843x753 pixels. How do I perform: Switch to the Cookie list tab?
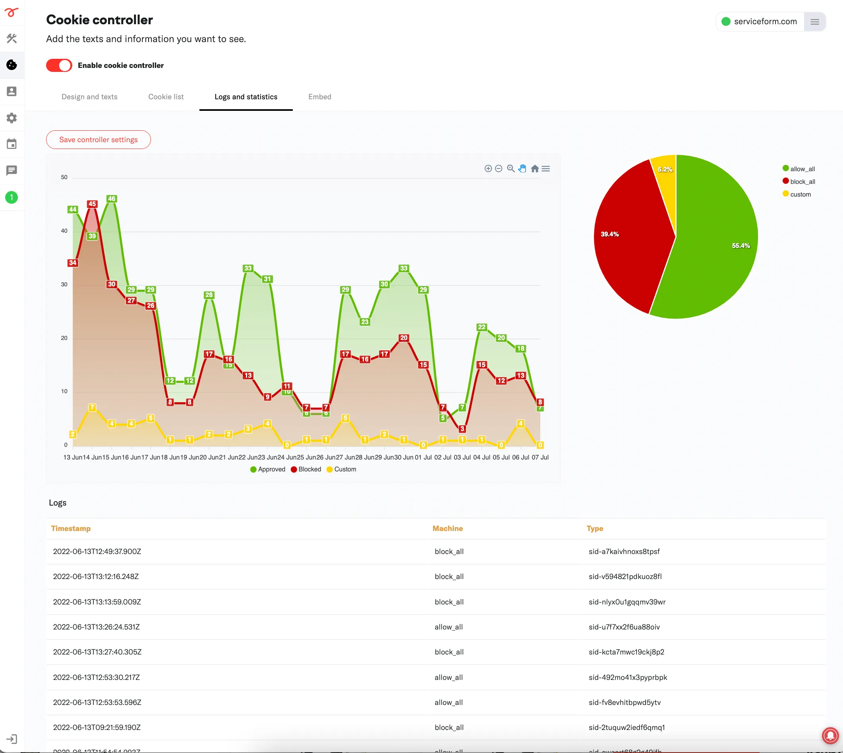[x=166, y=97]
